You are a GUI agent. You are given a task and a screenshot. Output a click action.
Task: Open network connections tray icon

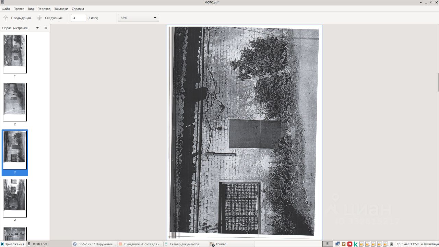[x=337, y=244]
